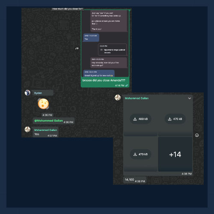The image size is (214, 214).
Task: Open Mohammed Gailan's avatar beside the image album
Action: (118, 98)
